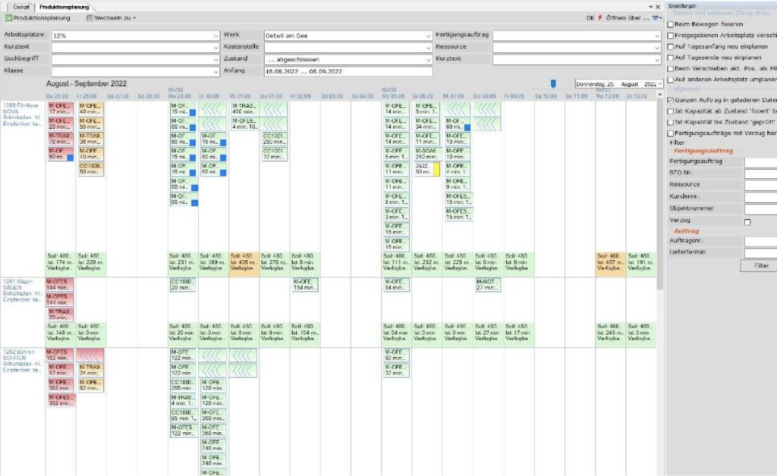Click the Anfang date range field
This screenshot has height=476, width=777.
click(348, 72)
